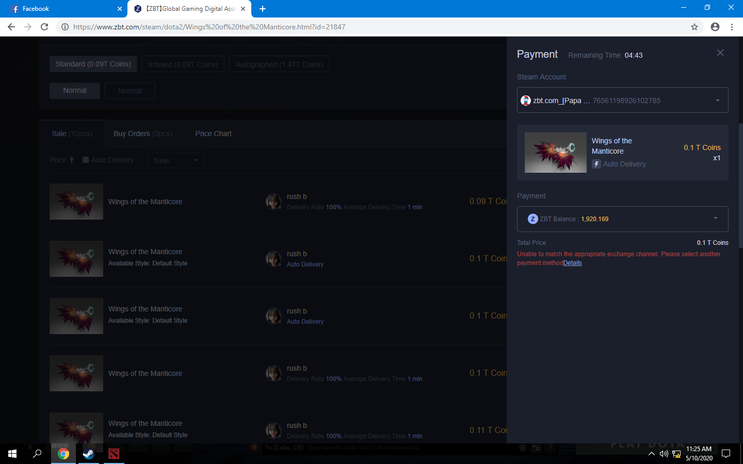This screenshot has height=464, width=743.
Task: Open Windows search from taskbar
Action: (37, 454)
